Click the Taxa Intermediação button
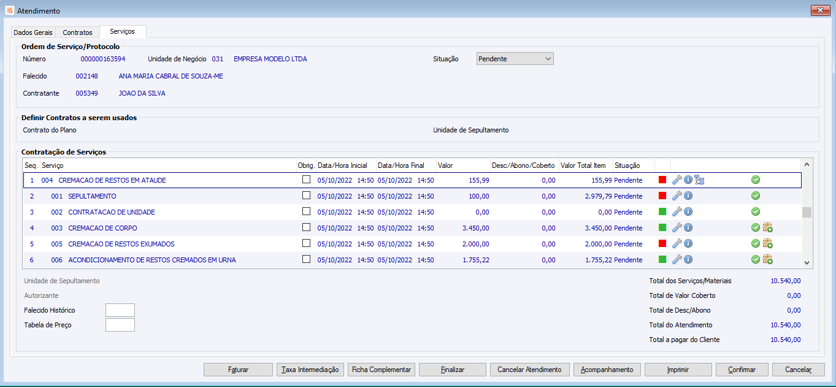The width and height of the screenshot is (836, 388). tap(310, 370)
